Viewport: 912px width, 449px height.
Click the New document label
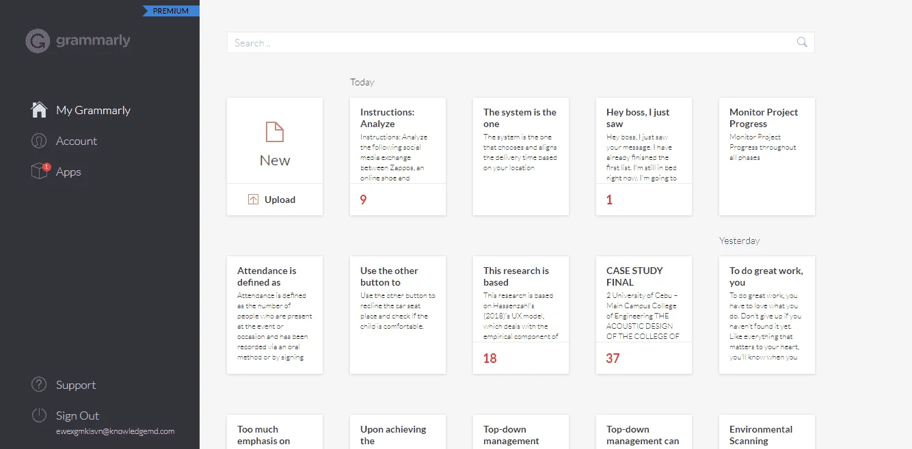tap(275, 161)
